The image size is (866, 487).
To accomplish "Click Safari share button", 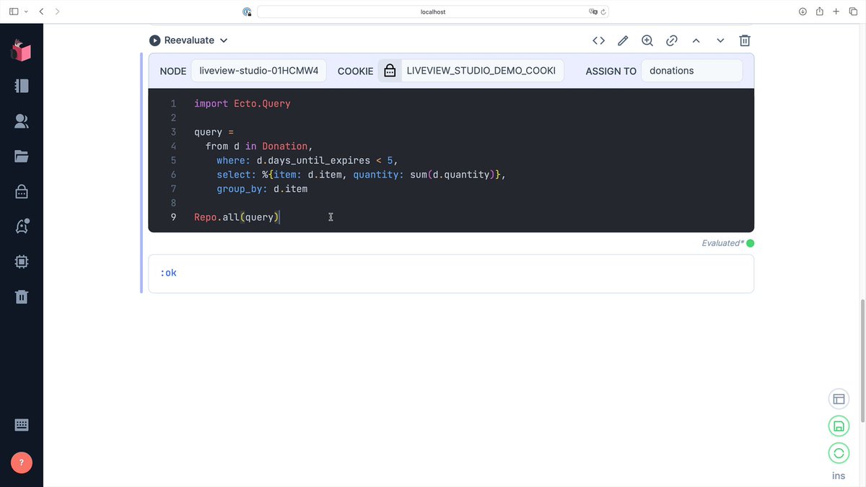I will (x=820, y=11).
